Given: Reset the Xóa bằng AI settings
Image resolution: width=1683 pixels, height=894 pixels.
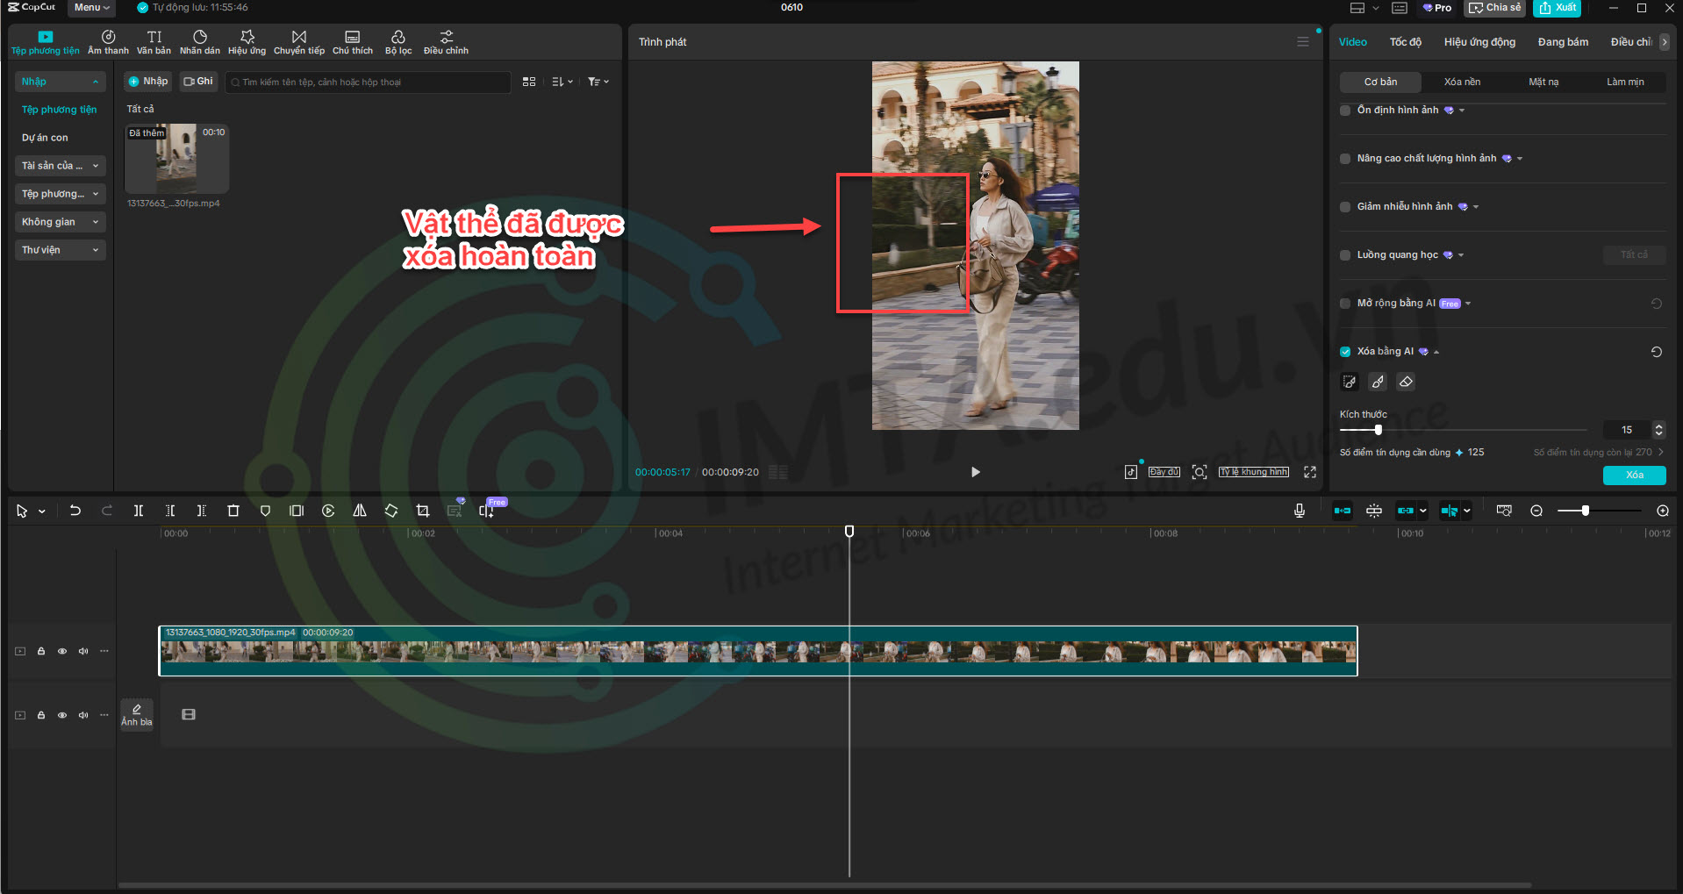Looking at the screenshot, I should [1657, 352].
